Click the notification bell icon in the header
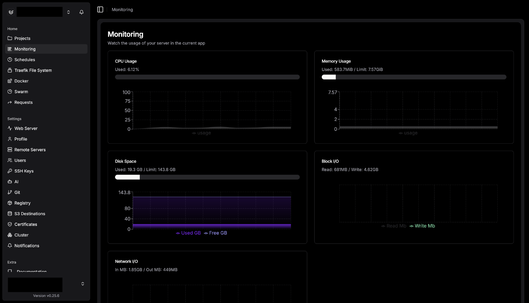 [x=81, y=12]
